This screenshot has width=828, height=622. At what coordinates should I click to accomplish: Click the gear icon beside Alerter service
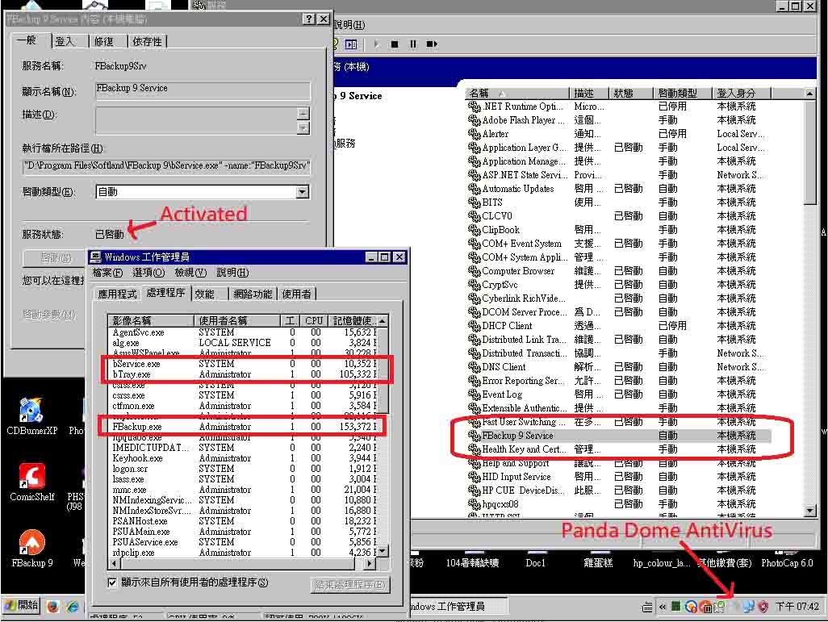click(x=474, y=134)
